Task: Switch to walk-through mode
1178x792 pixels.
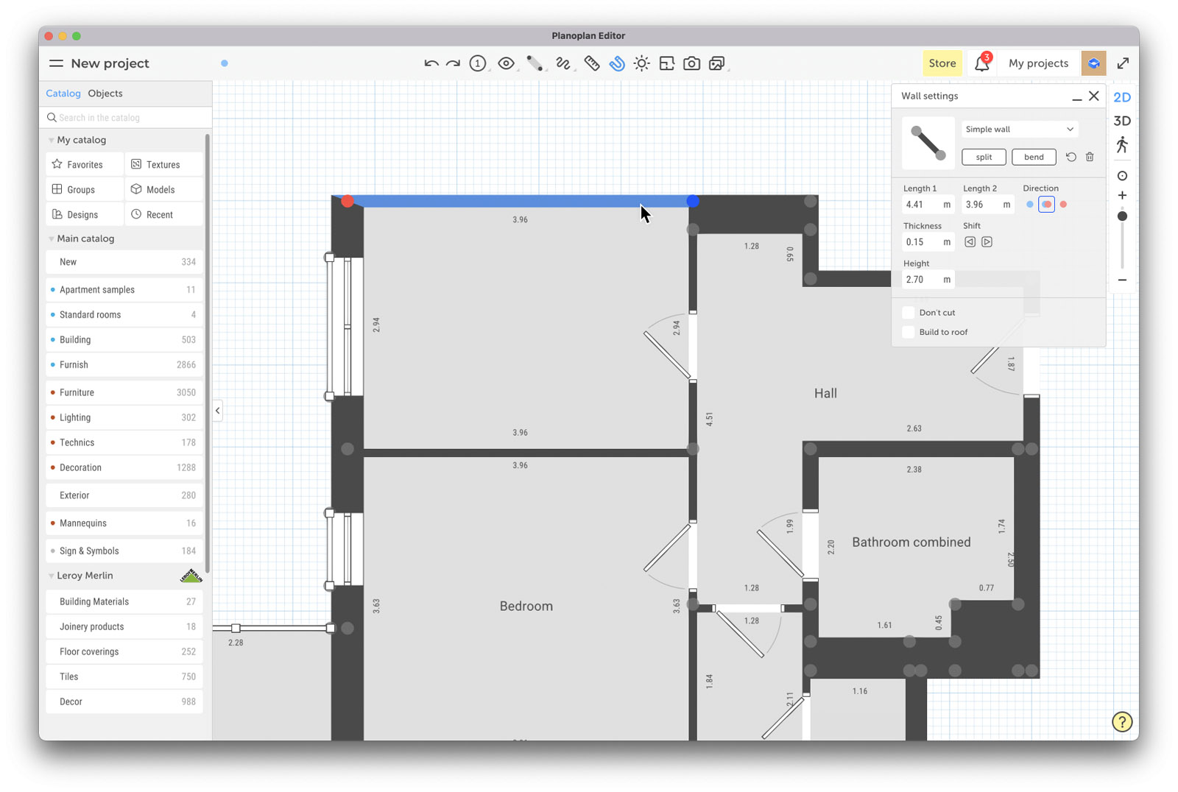Action: 1122,145
